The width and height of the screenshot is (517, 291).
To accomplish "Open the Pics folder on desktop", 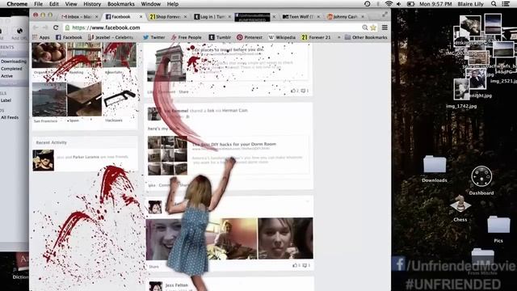I will (498, 230).
